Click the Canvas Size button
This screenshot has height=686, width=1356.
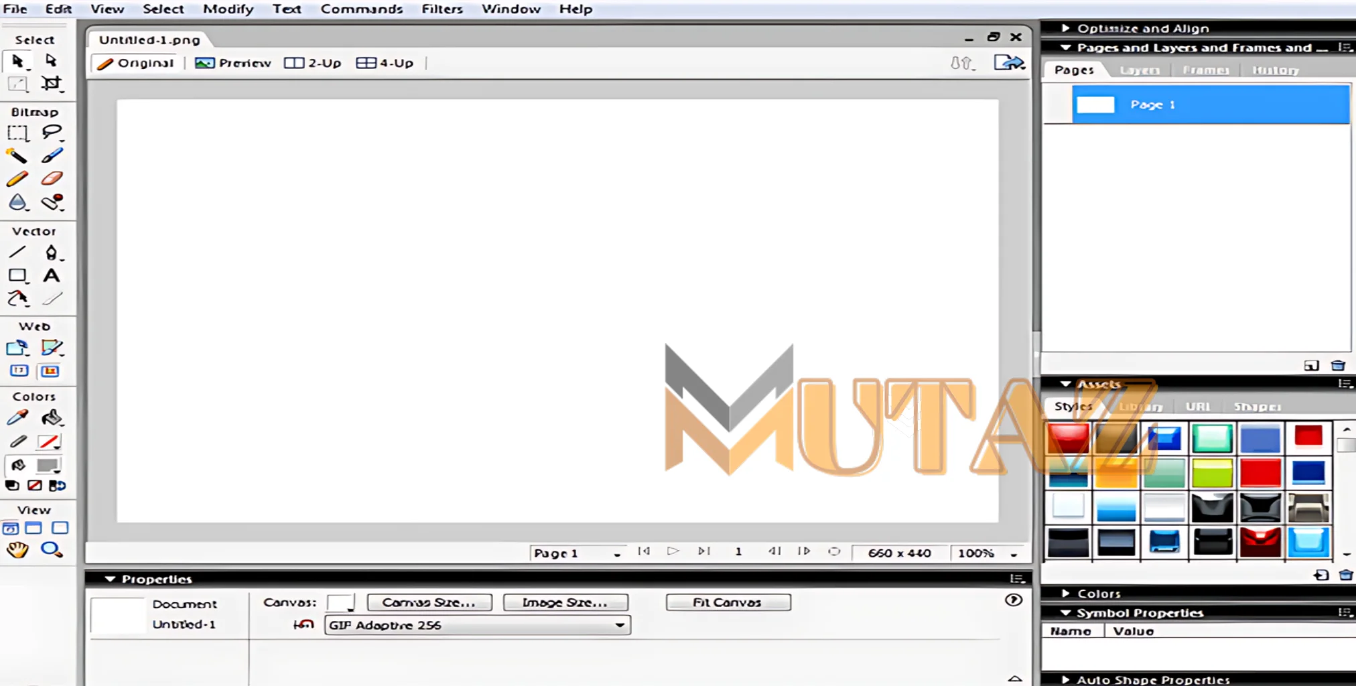[429, 602]
